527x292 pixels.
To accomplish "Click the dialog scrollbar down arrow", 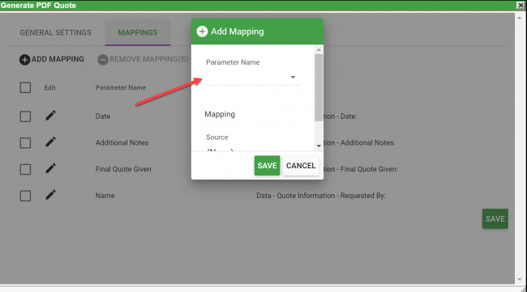I will [319, 146].
